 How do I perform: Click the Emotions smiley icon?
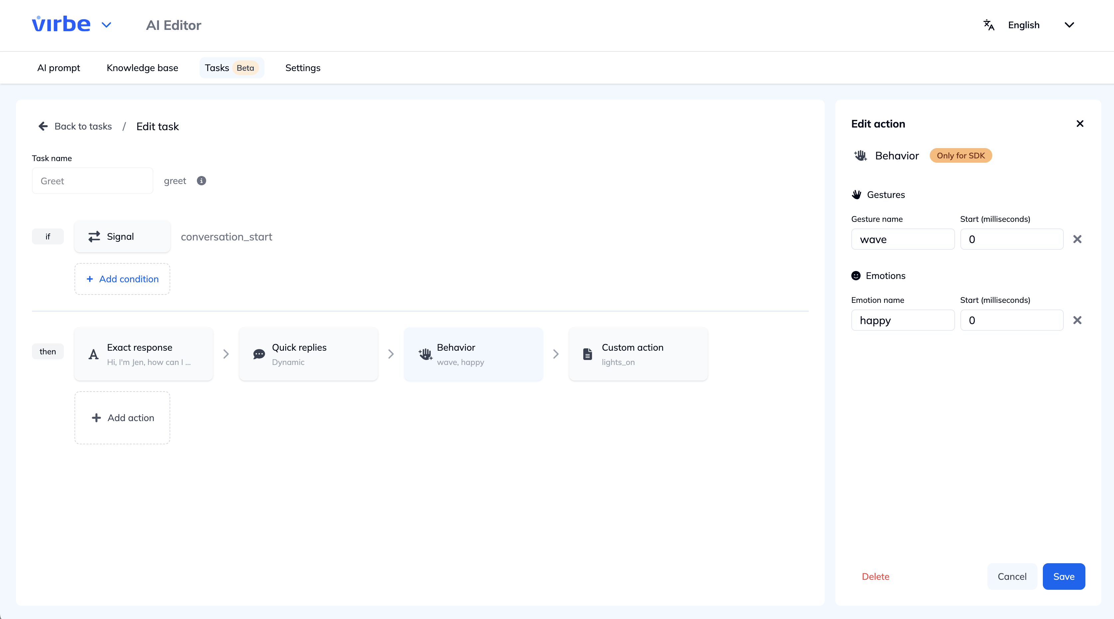pos(856,276)
